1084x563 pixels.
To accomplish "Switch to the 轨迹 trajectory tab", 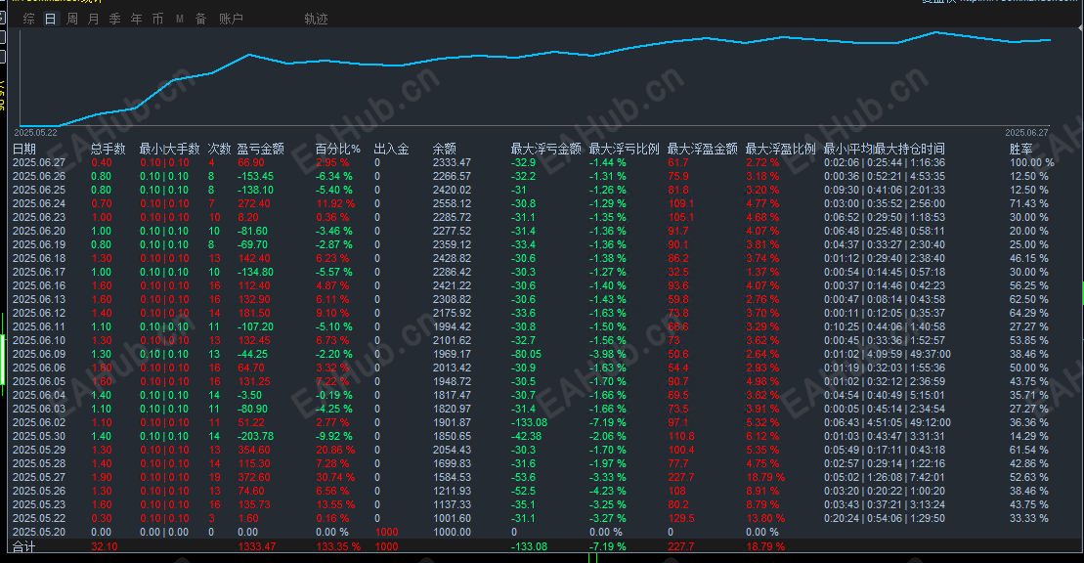I will pyautogui.click(x=316, y=19).
